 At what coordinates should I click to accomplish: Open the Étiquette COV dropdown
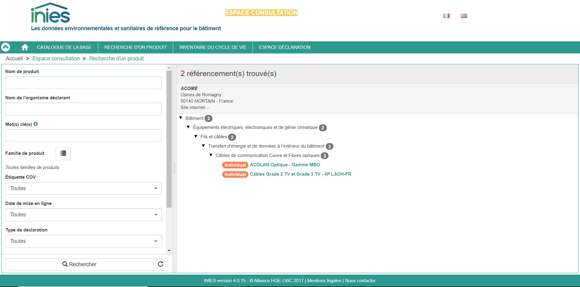tap(84, 188)
